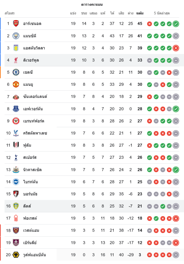
Task: Click the Leeds club crest
Action: coord(16,206)
